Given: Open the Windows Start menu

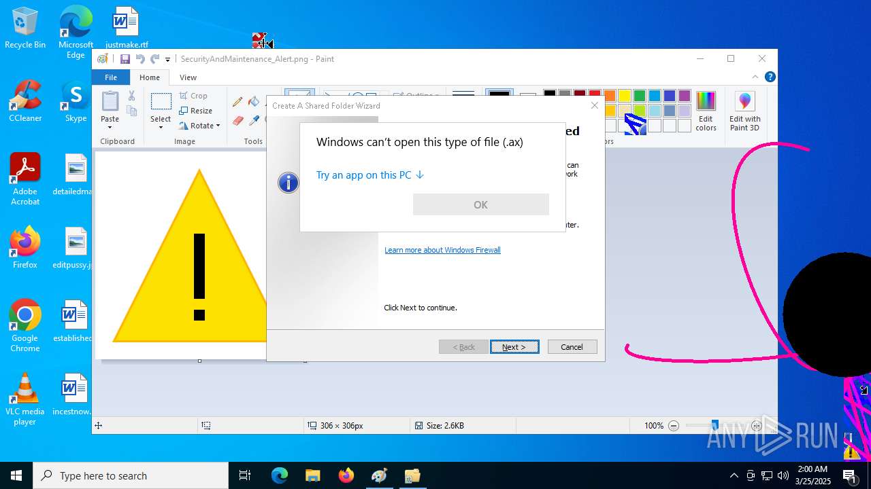Looking at the screenshot, I should (16, 475).
